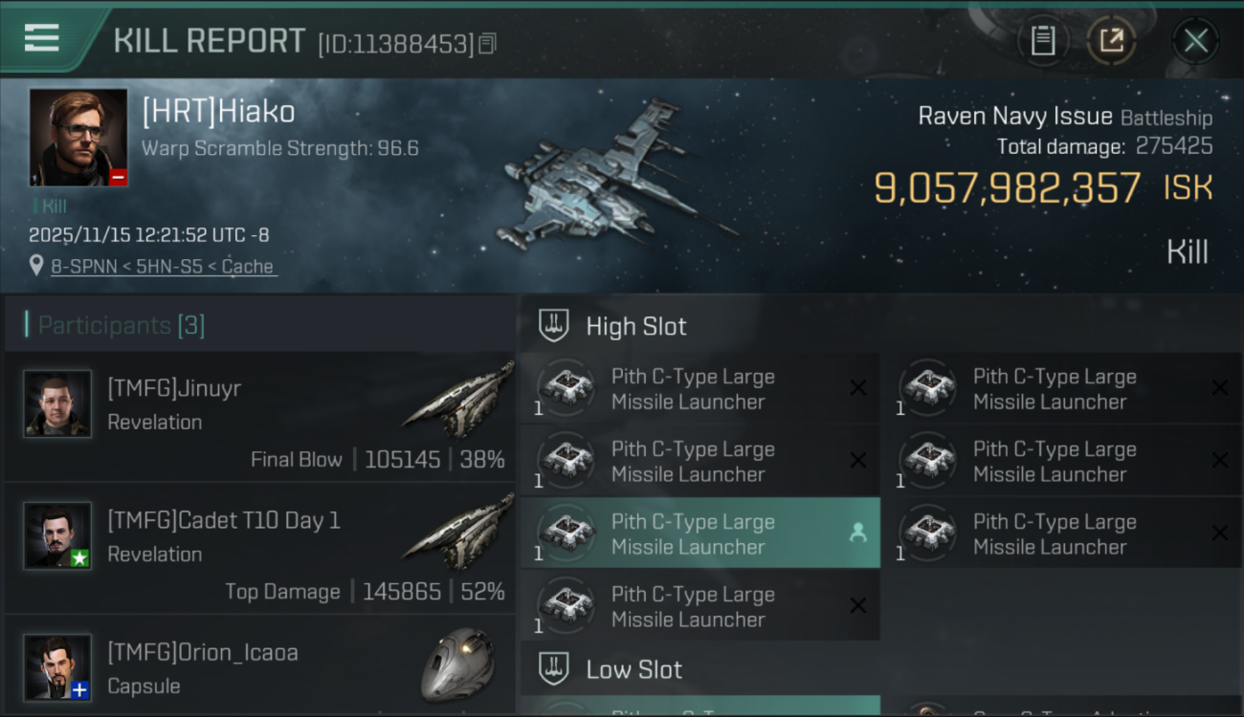Click the High Slot section header icon
The height and width of the screenshot is (717, 1244).
point(553,326)
